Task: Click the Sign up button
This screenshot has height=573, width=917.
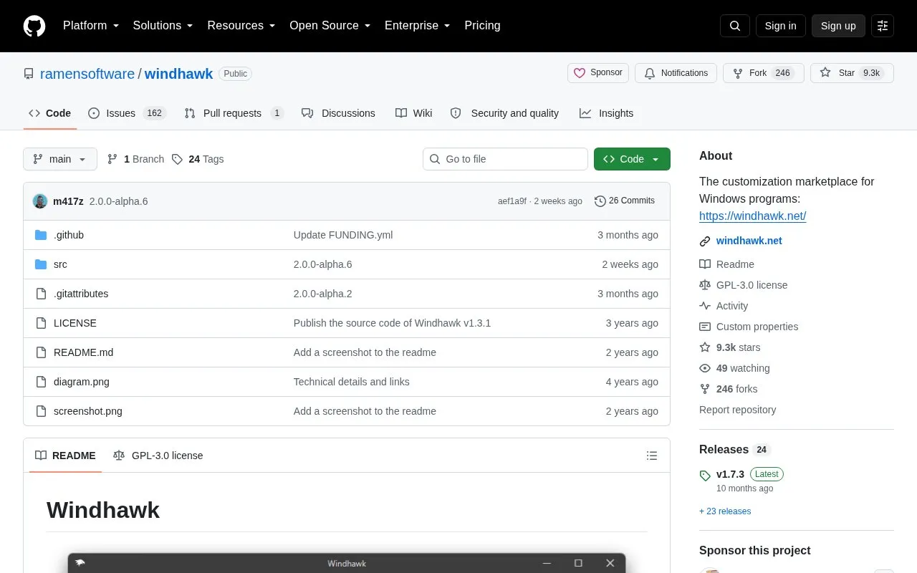Action: coord(838,26)
